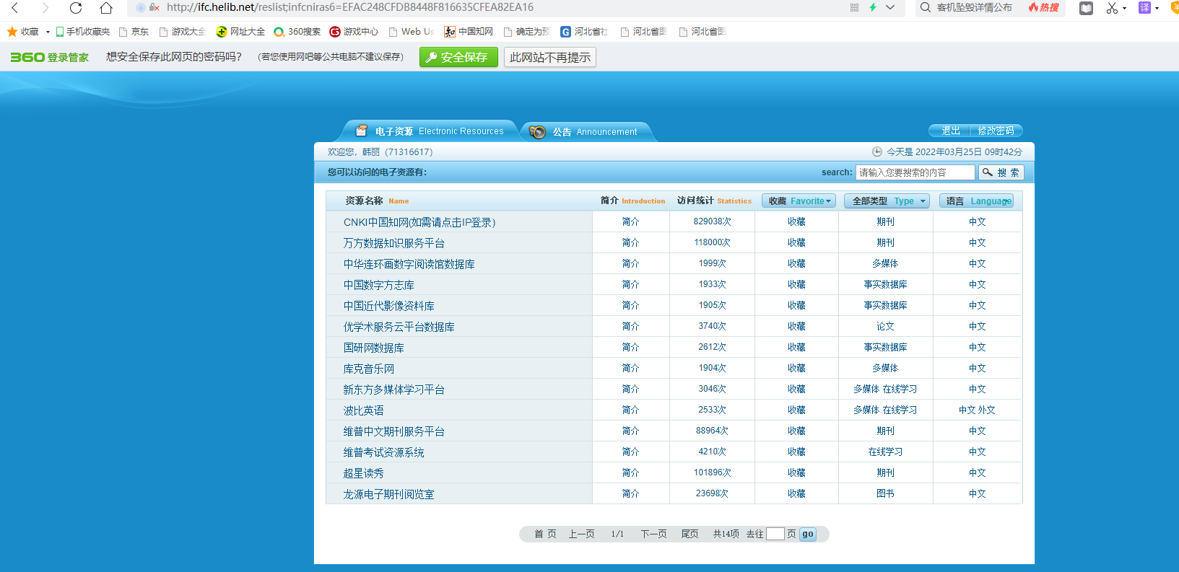Open the 360搜索 bookmark
This screenshot has height=572, width=1179.
coord(297,32)
